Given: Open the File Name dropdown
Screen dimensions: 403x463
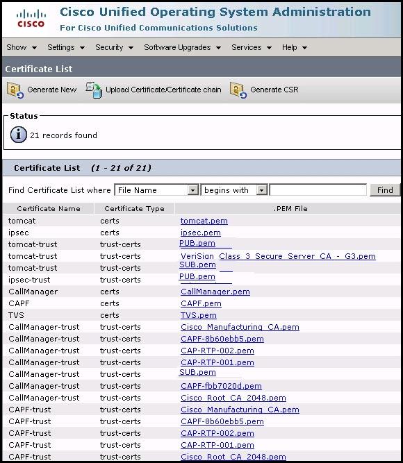Looking at the screenshot, I should point(156,190).
